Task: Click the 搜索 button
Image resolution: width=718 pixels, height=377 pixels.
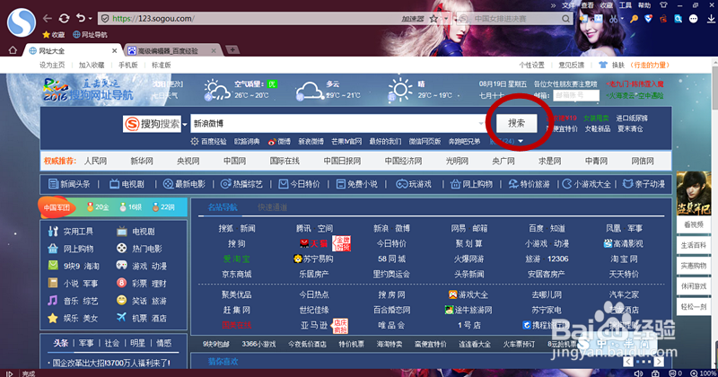Action: point(517,123)
